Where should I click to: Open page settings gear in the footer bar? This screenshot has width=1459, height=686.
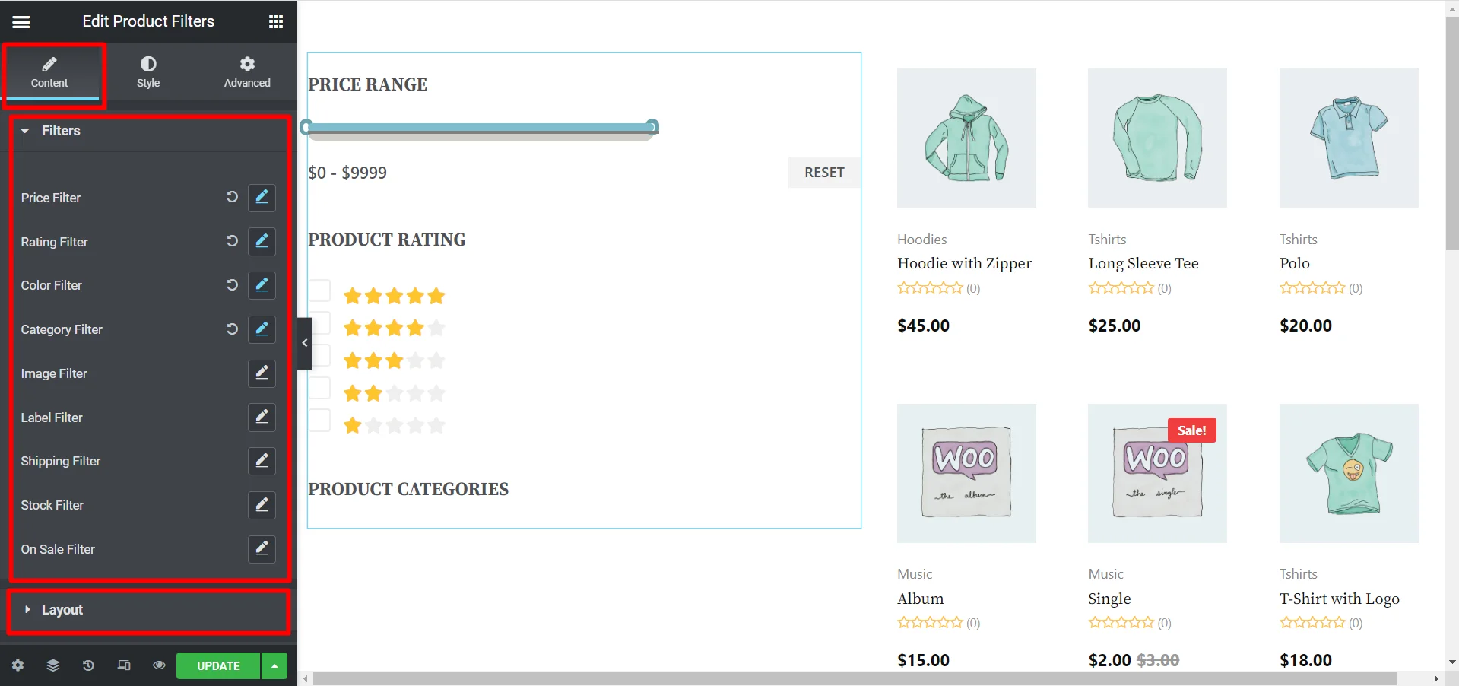pos(17,665)
